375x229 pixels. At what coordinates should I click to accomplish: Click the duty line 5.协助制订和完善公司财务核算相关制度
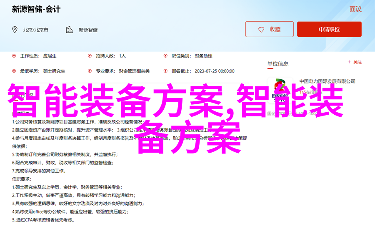(65, 154)
